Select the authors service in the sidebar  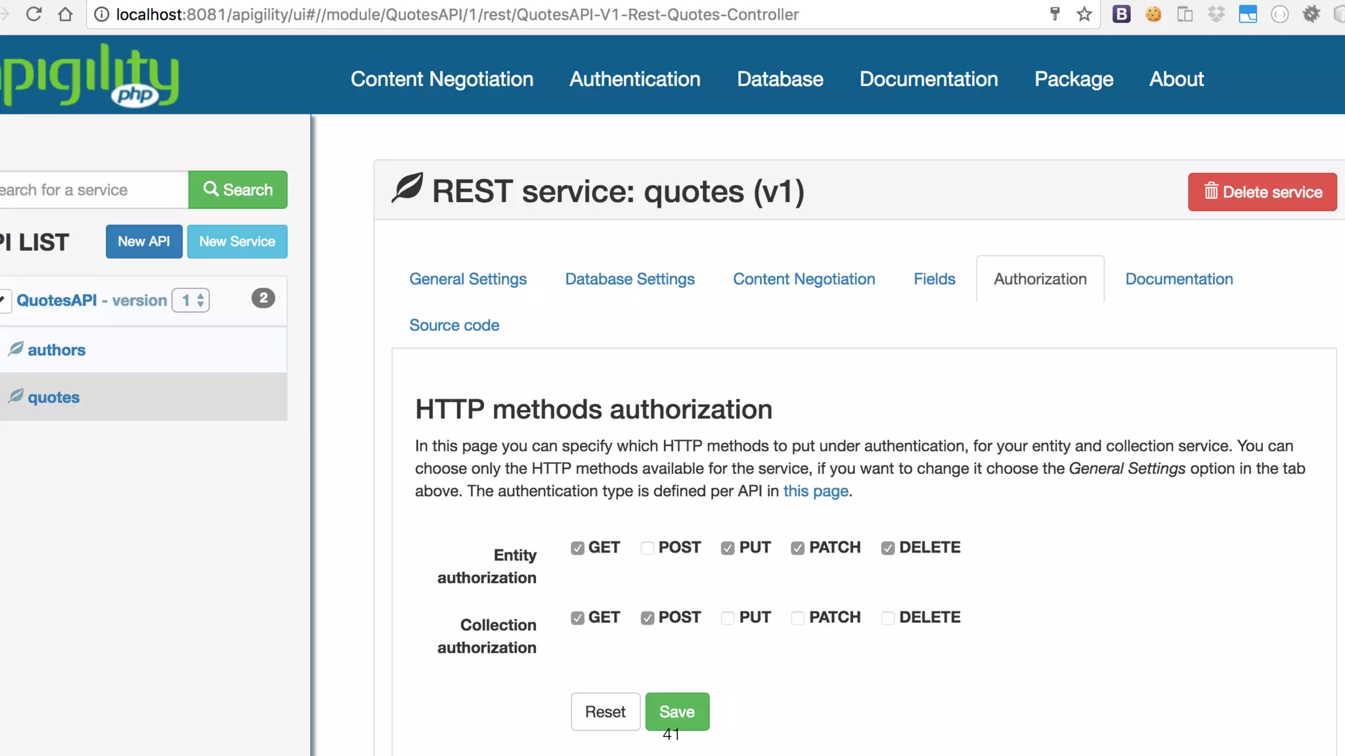pyautogui.click(x=56, y=350)
